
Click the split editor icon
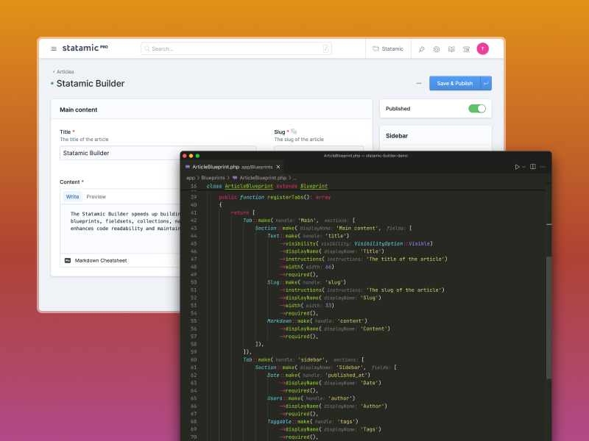532,167
